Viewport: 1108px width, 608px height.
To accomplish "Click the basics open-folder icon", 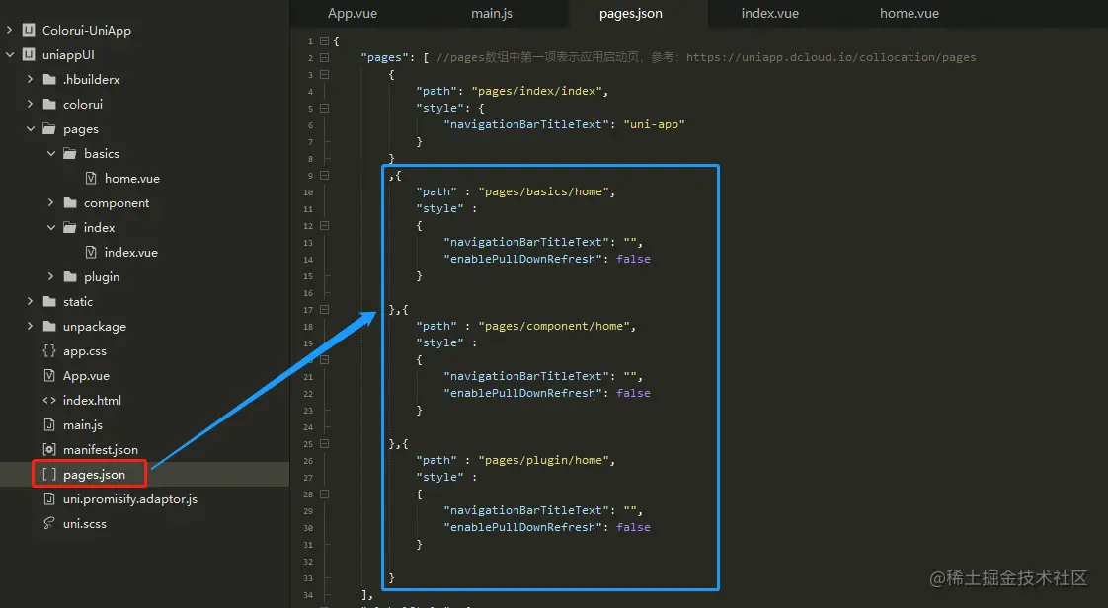I will 70,153.
